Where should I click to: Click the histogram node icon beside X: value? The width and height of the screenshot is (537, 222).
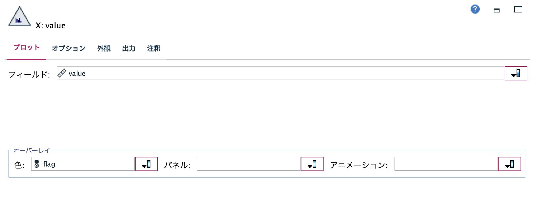pyautogui.click(x=20, y=16)
